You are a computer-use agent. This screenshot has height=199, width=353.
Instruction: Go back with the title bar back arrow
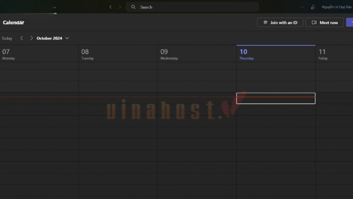click(x=110, y=7)
